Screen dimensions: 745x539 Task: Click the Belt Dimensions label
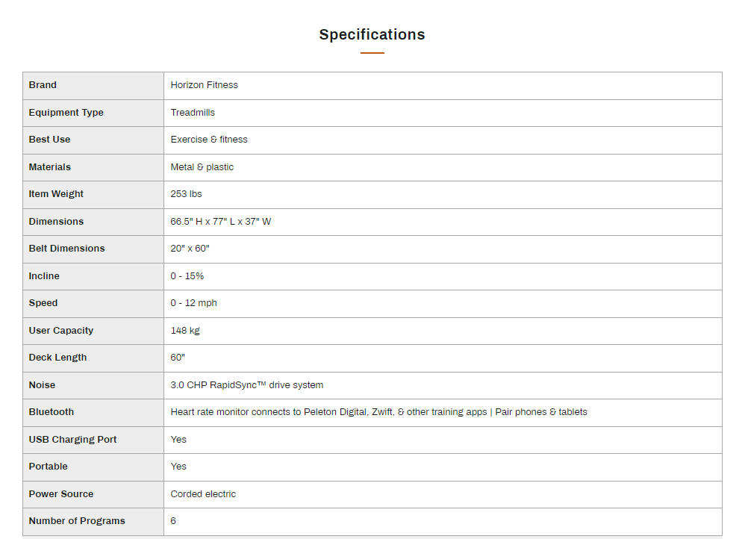[x=66, y=249]
